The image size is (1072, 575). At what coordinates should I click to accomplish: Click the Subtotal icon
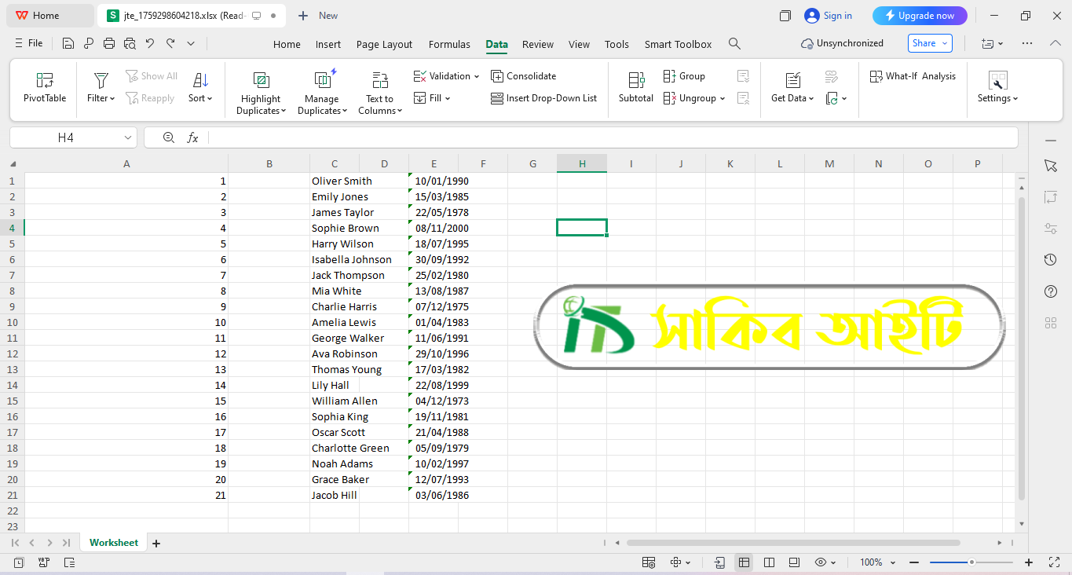pos(635,87)
